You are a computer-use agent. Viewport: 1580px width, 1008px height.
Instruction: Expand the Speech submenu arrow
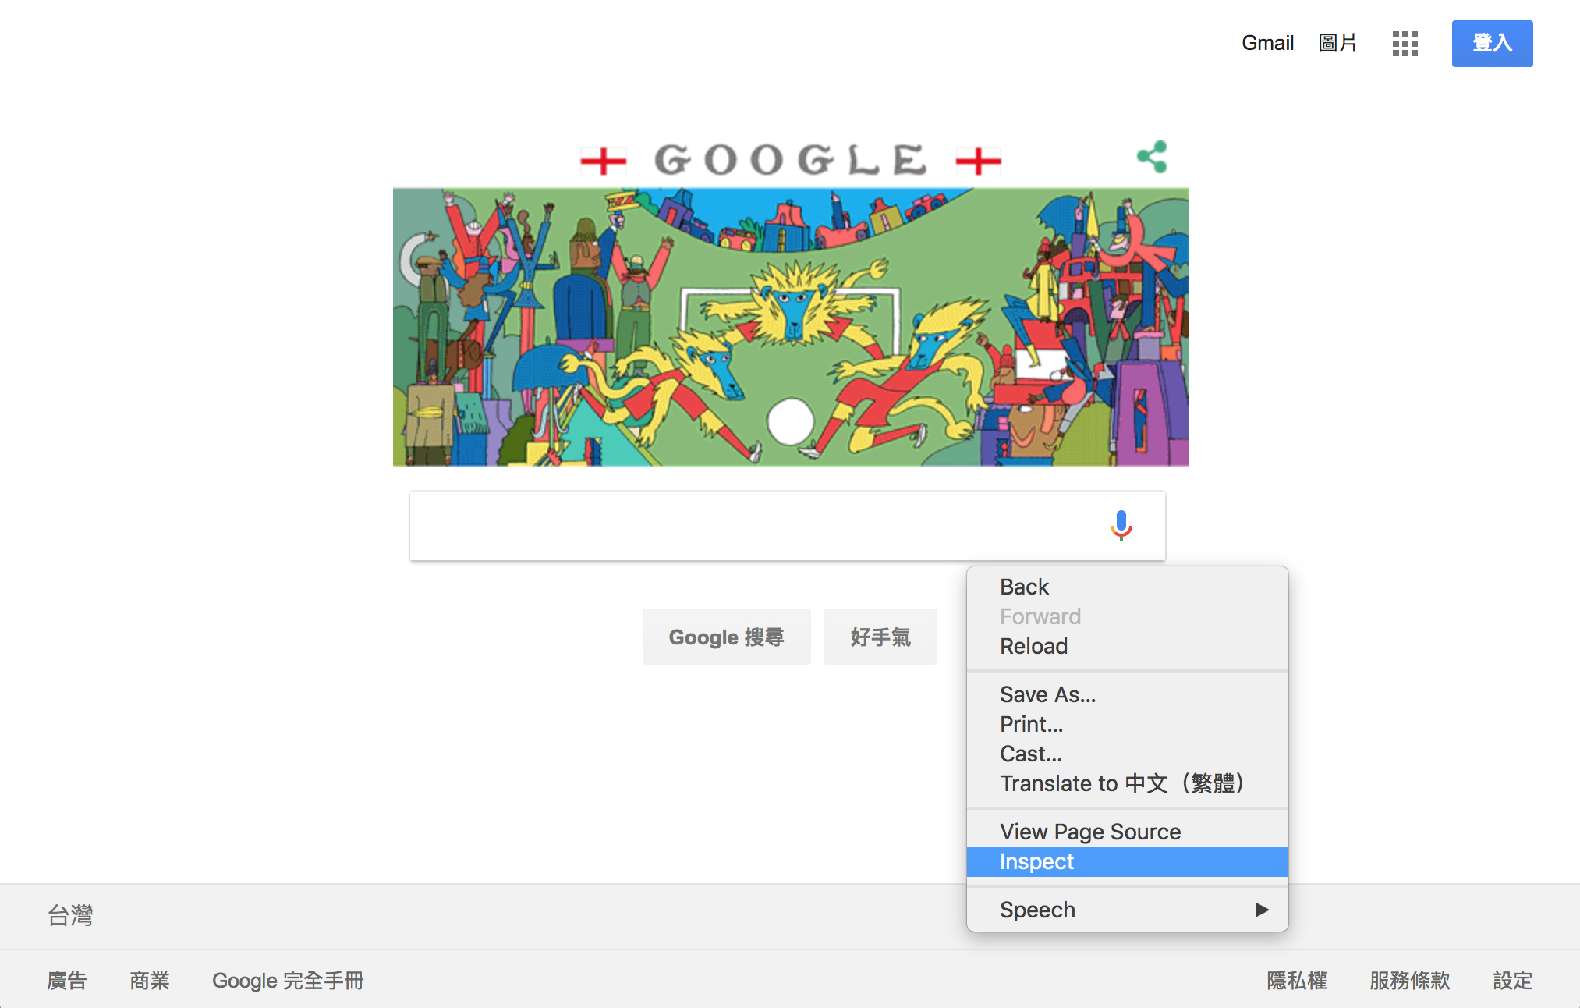[x=1261, y=910]
